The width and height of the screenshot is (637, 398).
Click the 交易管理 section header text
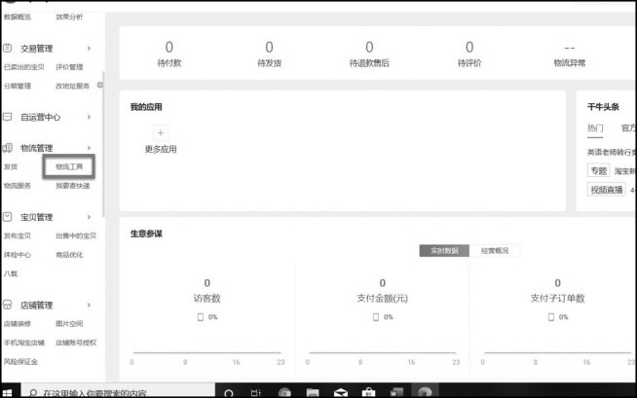(37, 49)
